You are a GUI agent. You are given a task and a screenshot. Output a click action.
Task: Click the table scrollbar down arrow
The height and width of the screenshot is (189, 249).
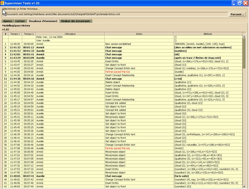coord(244,187)
